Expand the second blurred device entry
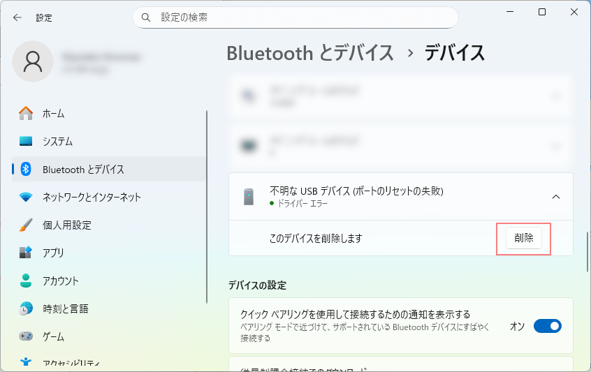The height and width of the screenshot is (372, 591). [x=556, y=146]
